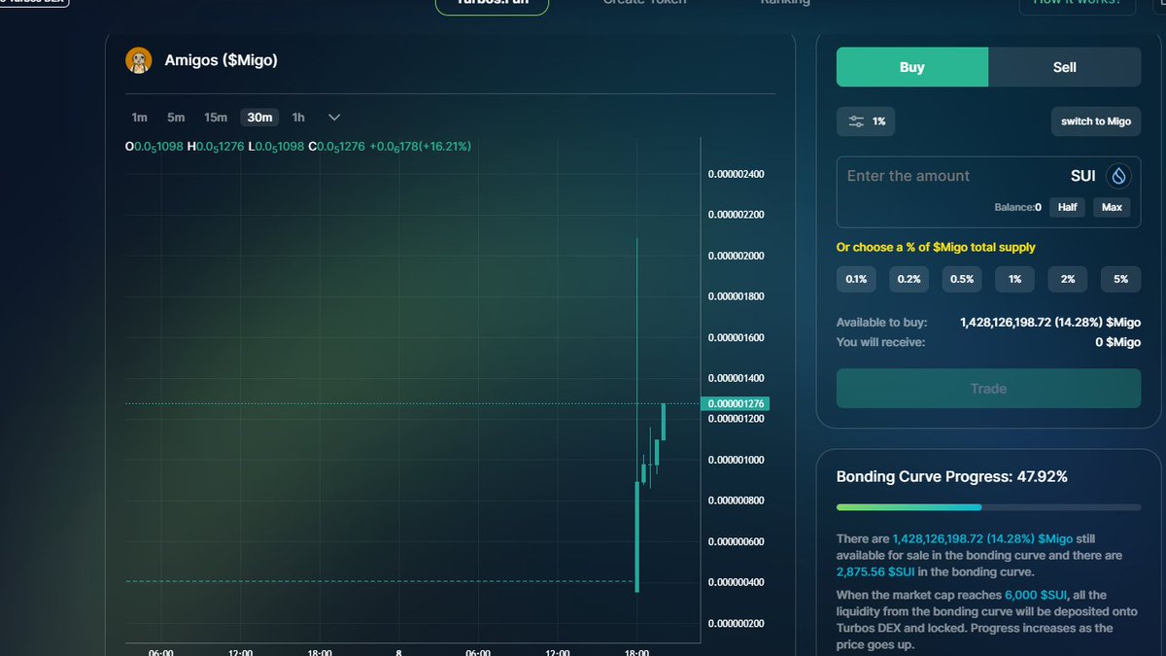Choose 2% of total supply

(1068, 279)
